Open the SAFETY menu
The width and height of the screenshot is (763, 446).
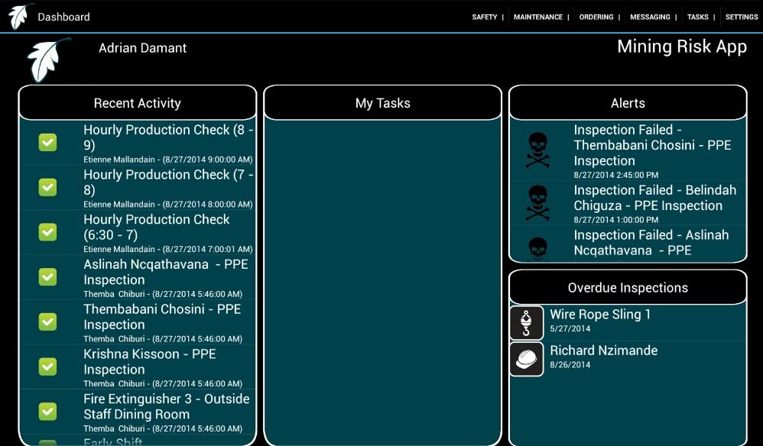[x=484, y=17]
